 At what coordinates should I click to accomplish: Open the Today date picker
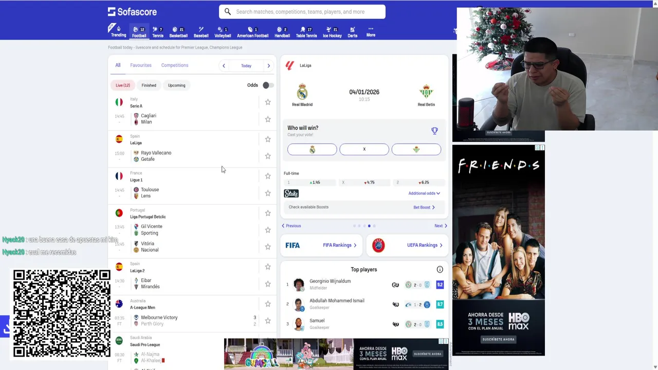pyautogui.click(x=246, y=66)
